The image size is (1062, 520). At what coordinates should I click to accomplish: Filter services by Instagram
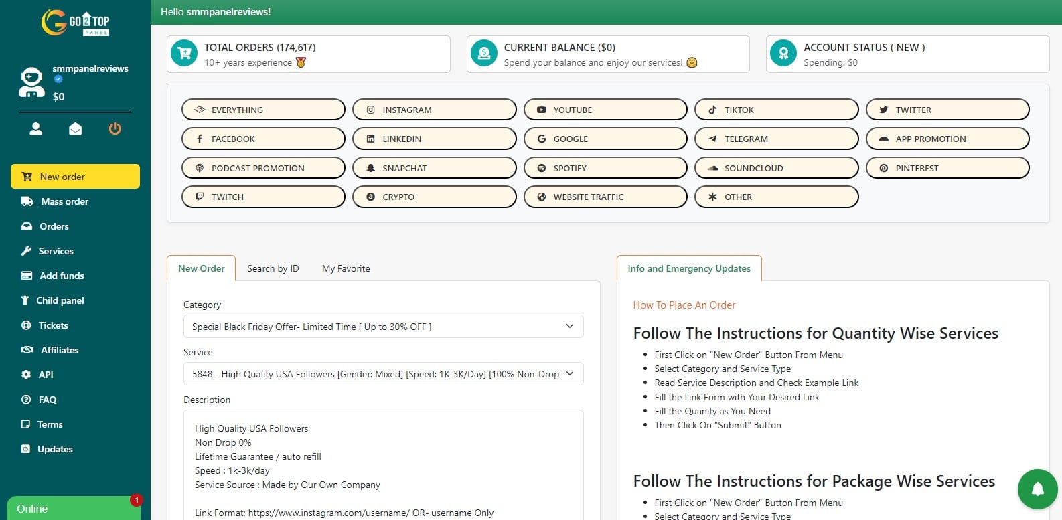point(434,110)
